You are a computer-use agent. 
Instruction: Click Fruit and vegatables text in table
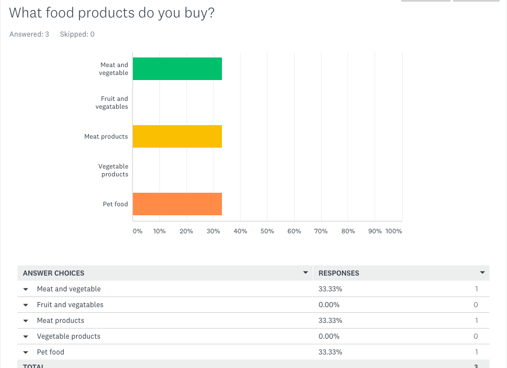[x=70, y=305]
